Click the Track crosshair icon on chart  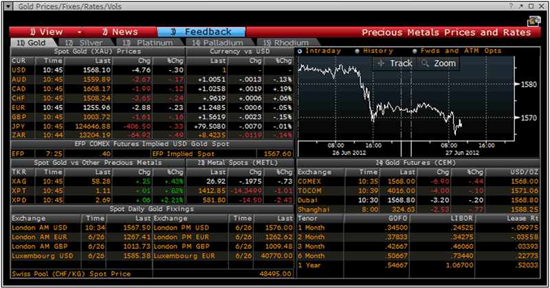(381, 63)
